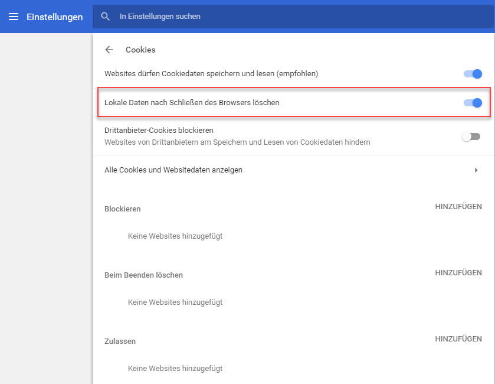Click the arrow to show all cookies
This screenshot has width=495, height=384.
[x=476, y=170]
